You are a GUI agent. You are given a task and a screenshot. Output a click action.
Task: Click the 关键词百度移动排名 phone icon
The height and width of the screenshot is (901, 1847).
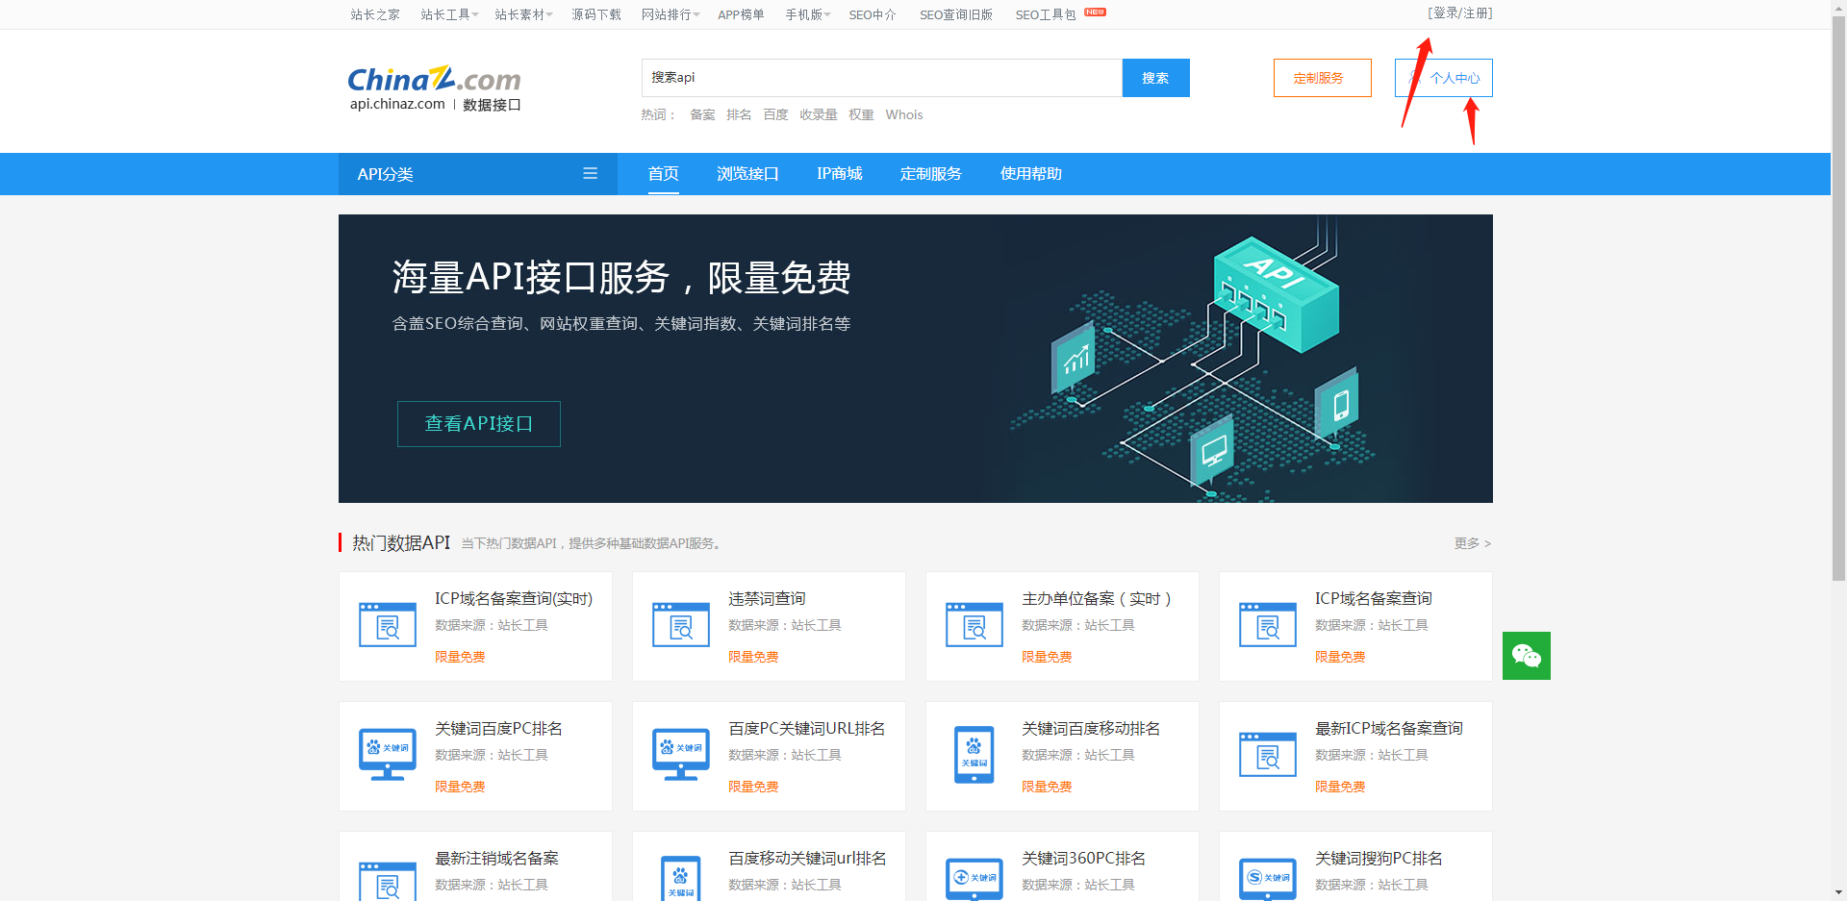click(974, 755)
